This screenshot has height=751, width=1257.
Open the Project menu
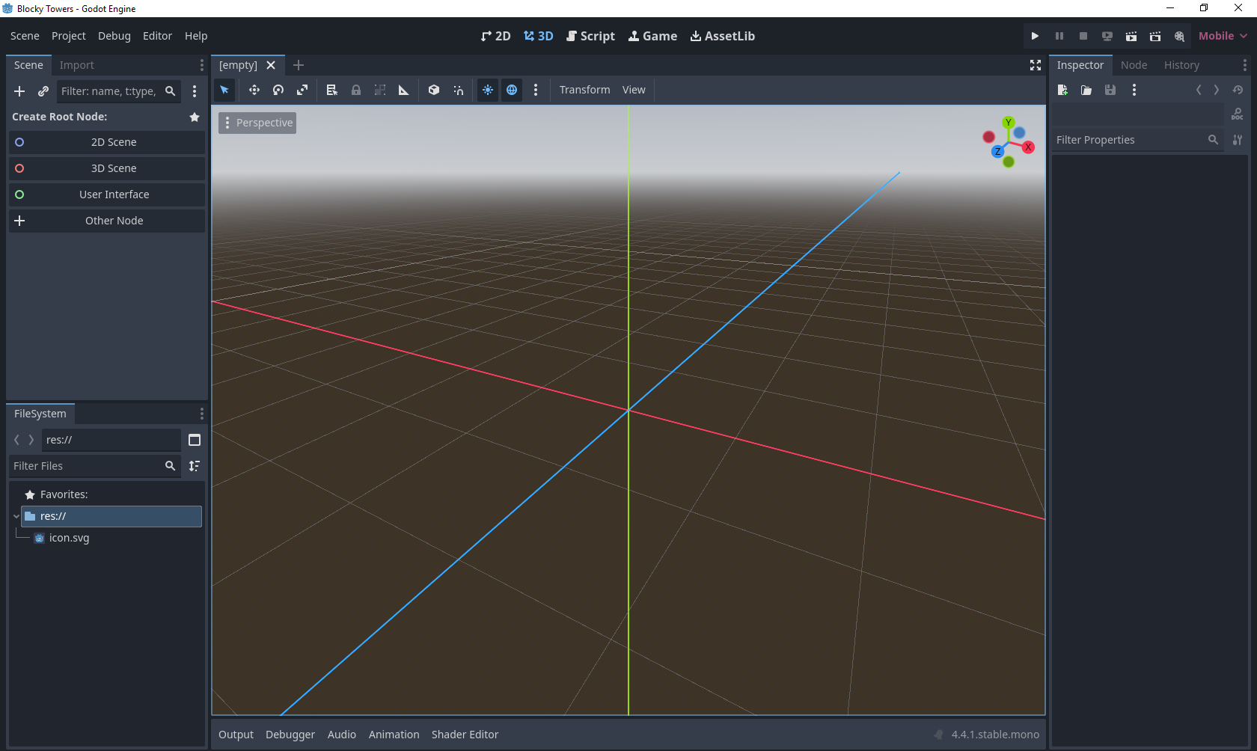point(68,36)
